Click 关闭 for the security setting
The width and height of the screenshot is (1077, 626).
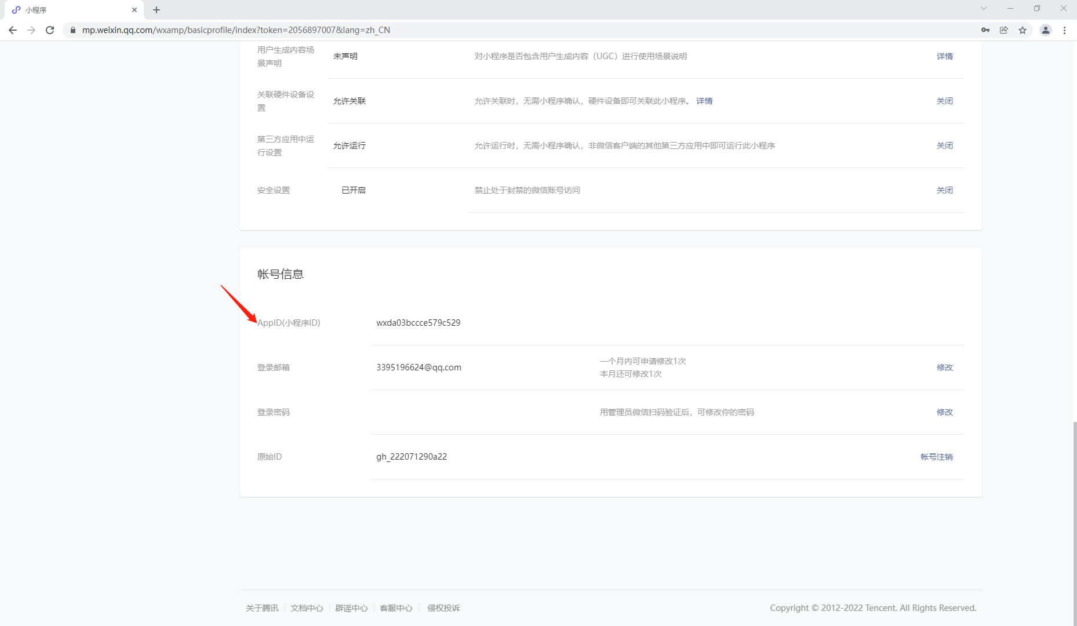coord(945,190)
